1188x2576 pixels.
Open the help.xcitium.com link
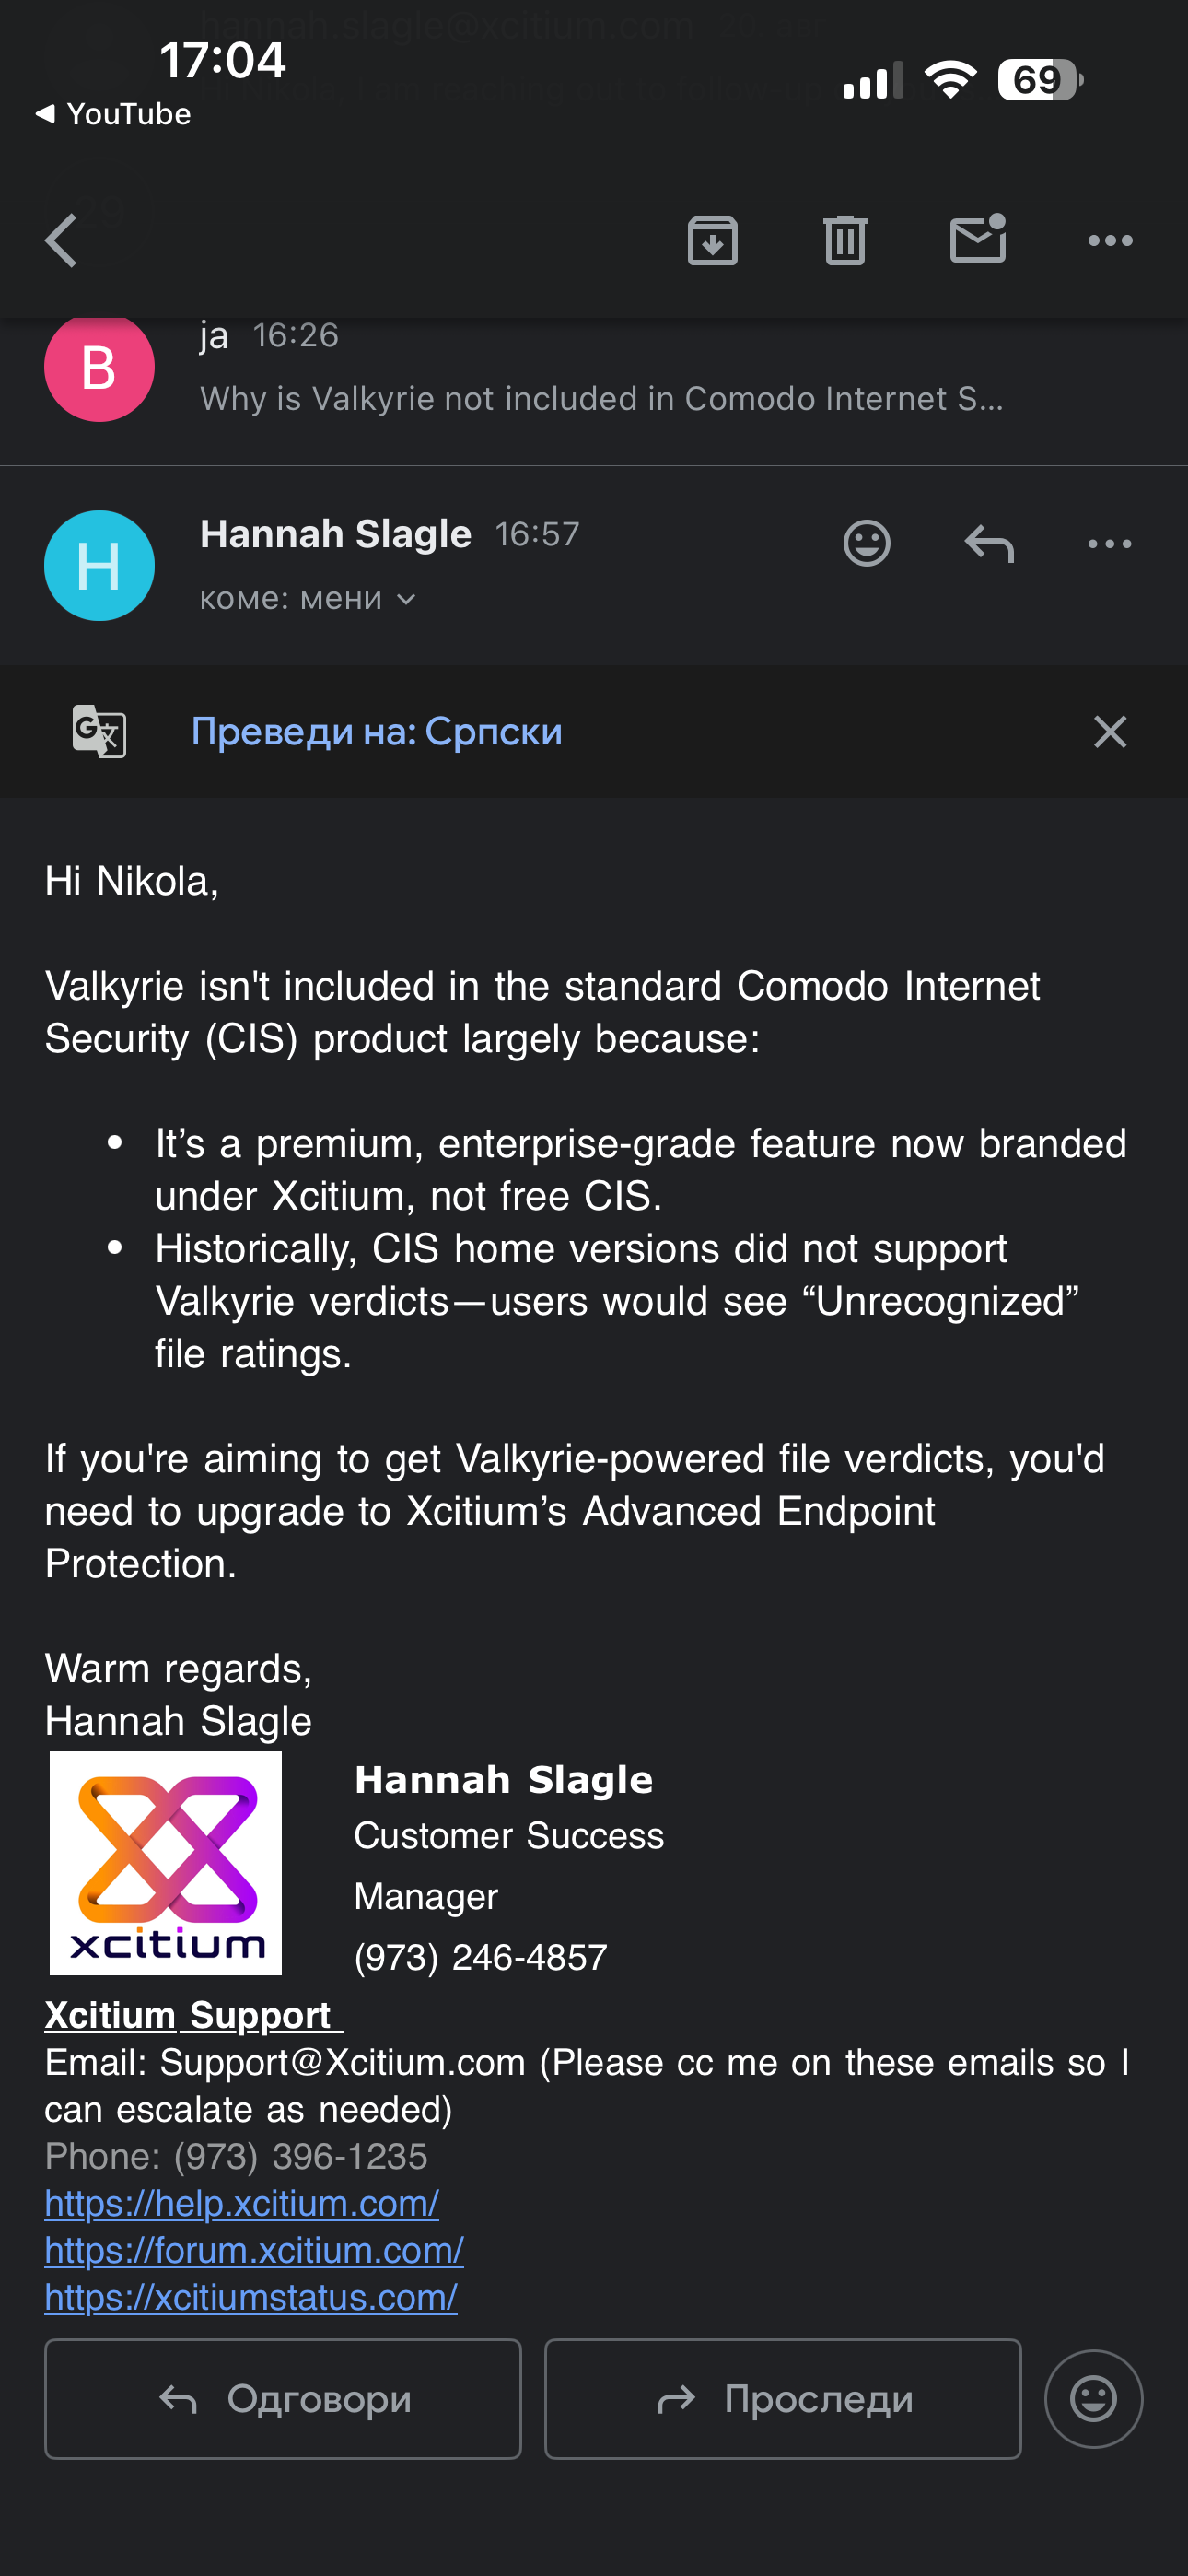point(242,2203)
